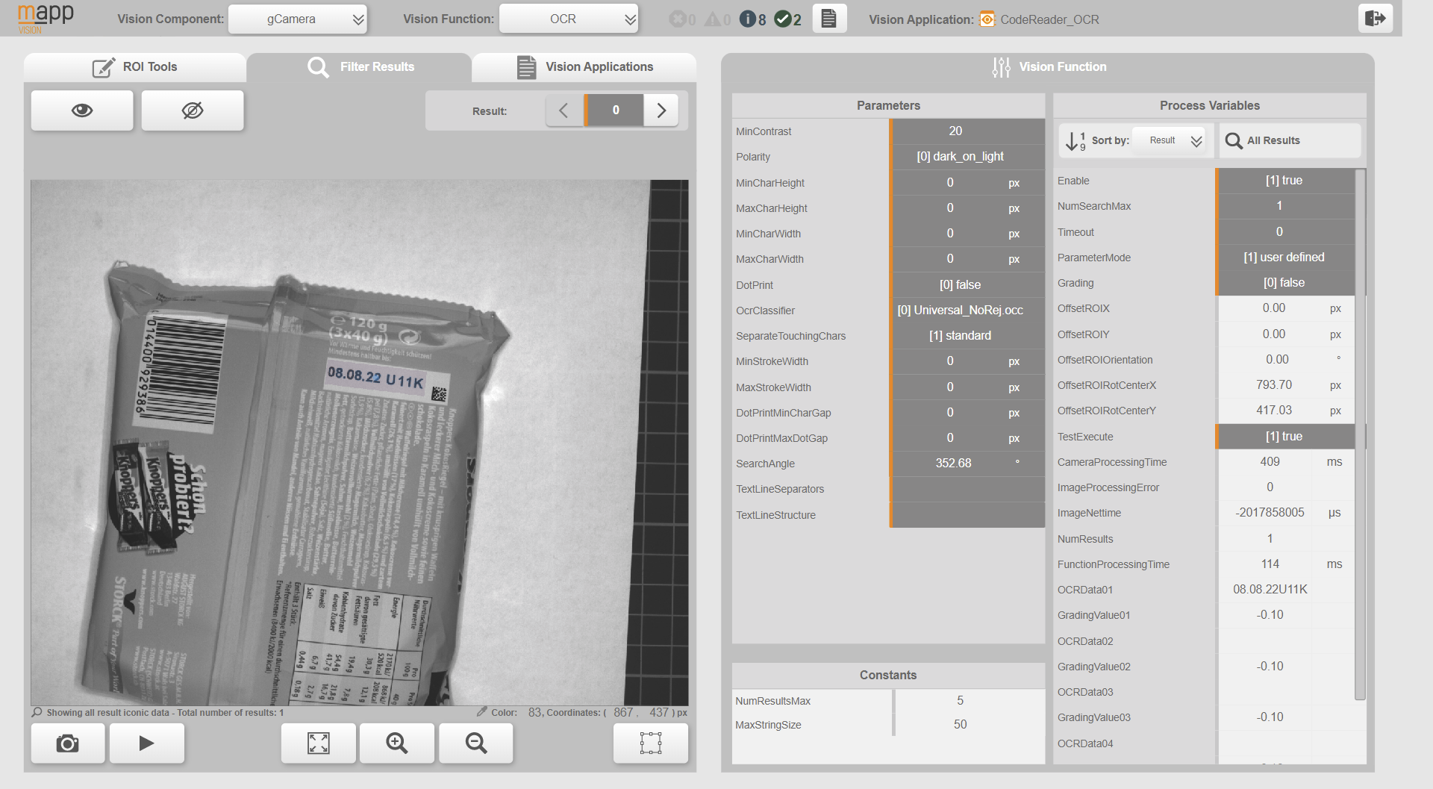The height and width of the screenshot is (789, 1433).
Task: Open SeparateTouchingChars standard selector
Action: coord(967,336)
